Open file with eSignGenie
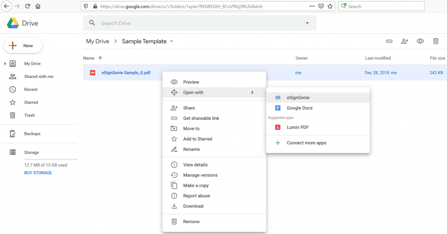 pos(318,98)
